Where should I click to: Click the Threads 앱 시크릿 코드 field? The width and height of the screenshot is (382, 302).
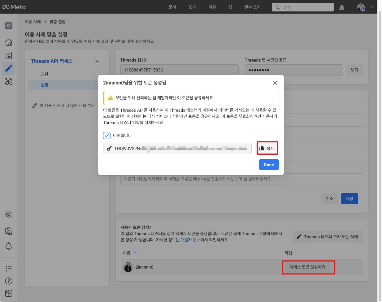[294, 70]
